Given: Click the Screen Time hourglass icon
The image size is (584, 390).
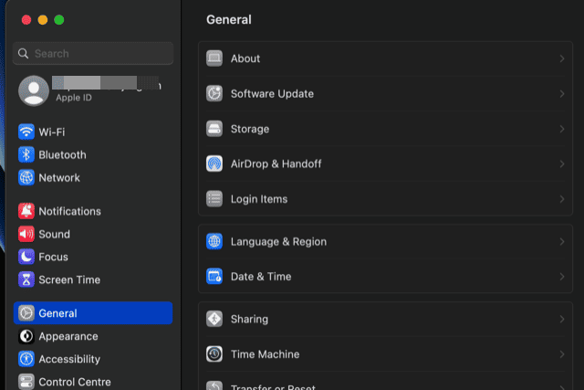Looking at the screenshot, I should pyautogui.click(x=26, y=280).
